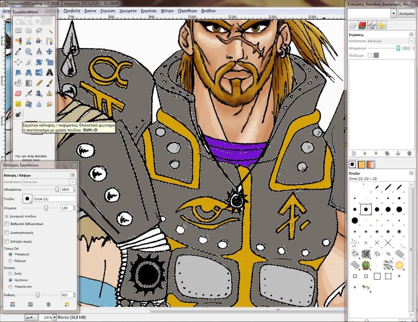Expand the Δυναμική πινέλου section
This screenshot has width=418, height=322.
(x=7, y=216)
